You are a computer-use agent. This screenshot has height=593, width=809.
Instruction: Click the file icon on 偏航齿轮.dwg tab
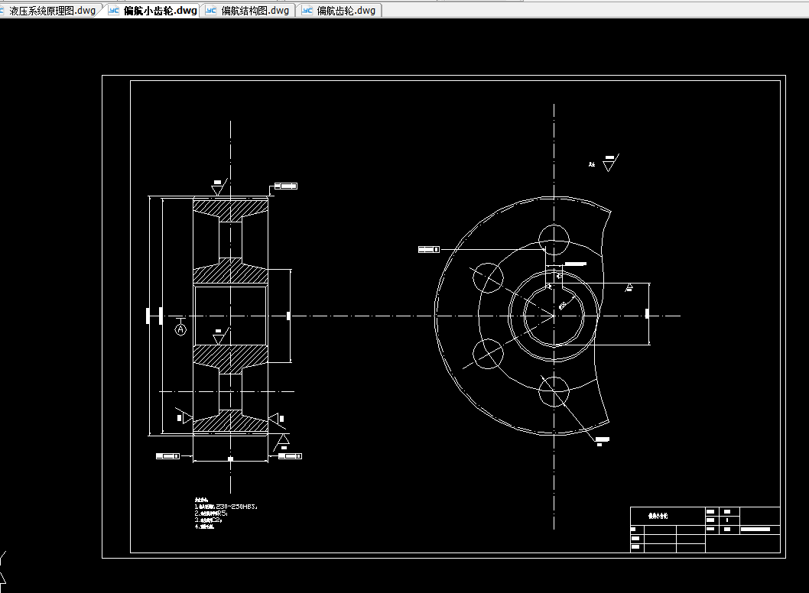click(x=307, y=10)
